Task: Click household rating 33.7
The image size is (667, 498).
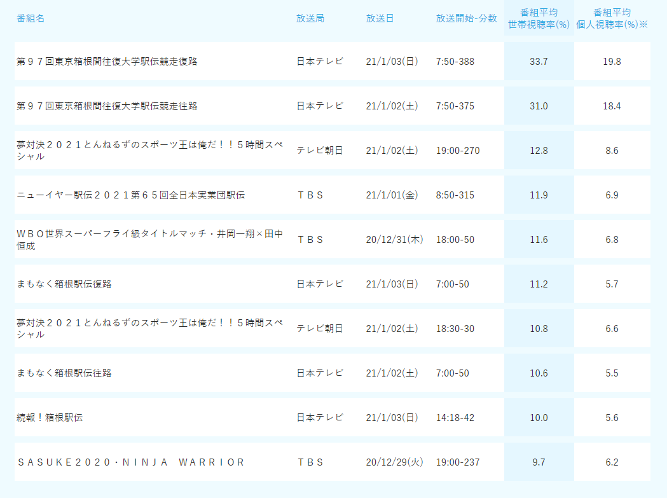Action: [x=539, y=61]
